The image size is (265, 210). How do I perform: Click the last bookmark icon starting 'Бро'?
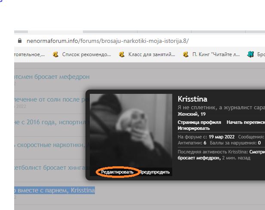click(x=251, y=54)
